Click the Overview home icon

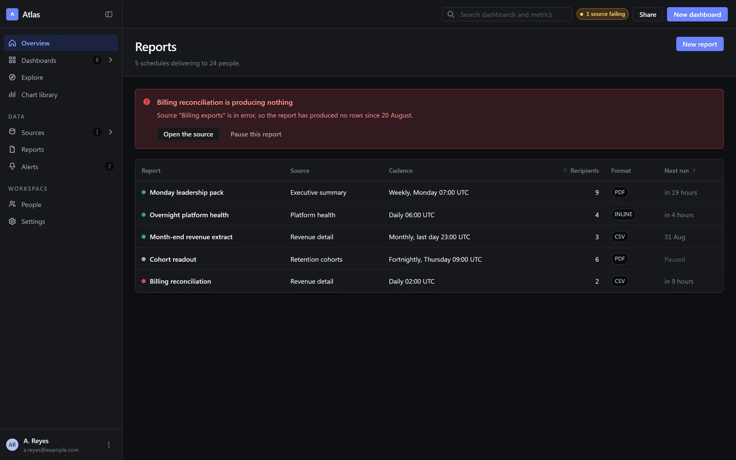point(12,43)
